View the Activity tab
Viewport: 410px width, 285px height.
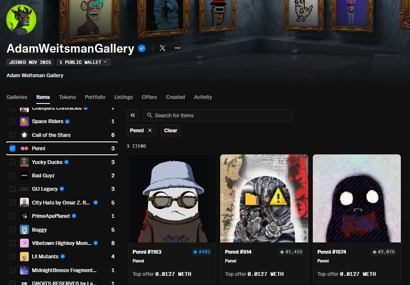[203, 97]
